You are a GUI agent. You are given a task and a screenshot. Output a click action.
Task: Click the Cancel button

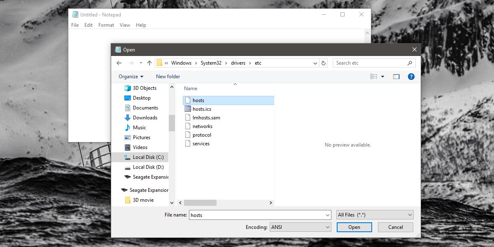pos(396,227)
